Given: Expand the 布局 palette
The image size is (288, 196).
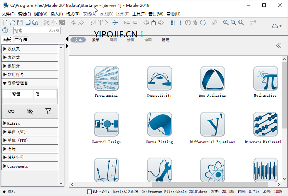Looking at the screenshot, I should (x=30, y=149).
